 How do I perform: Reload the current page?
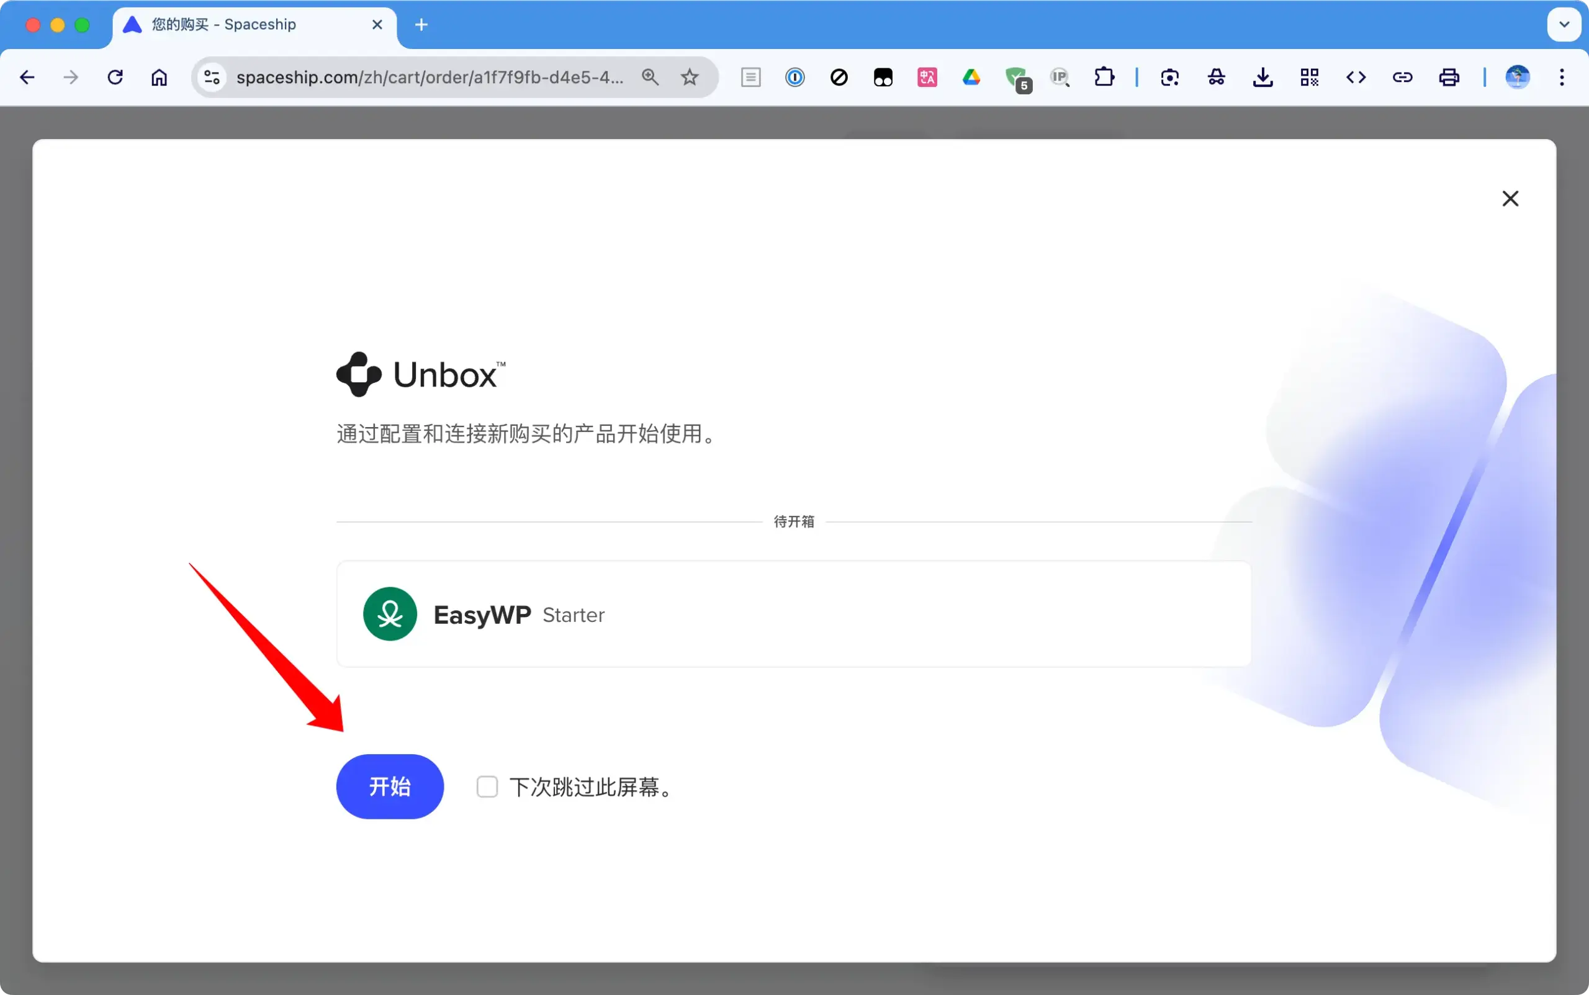coord(115,77)
